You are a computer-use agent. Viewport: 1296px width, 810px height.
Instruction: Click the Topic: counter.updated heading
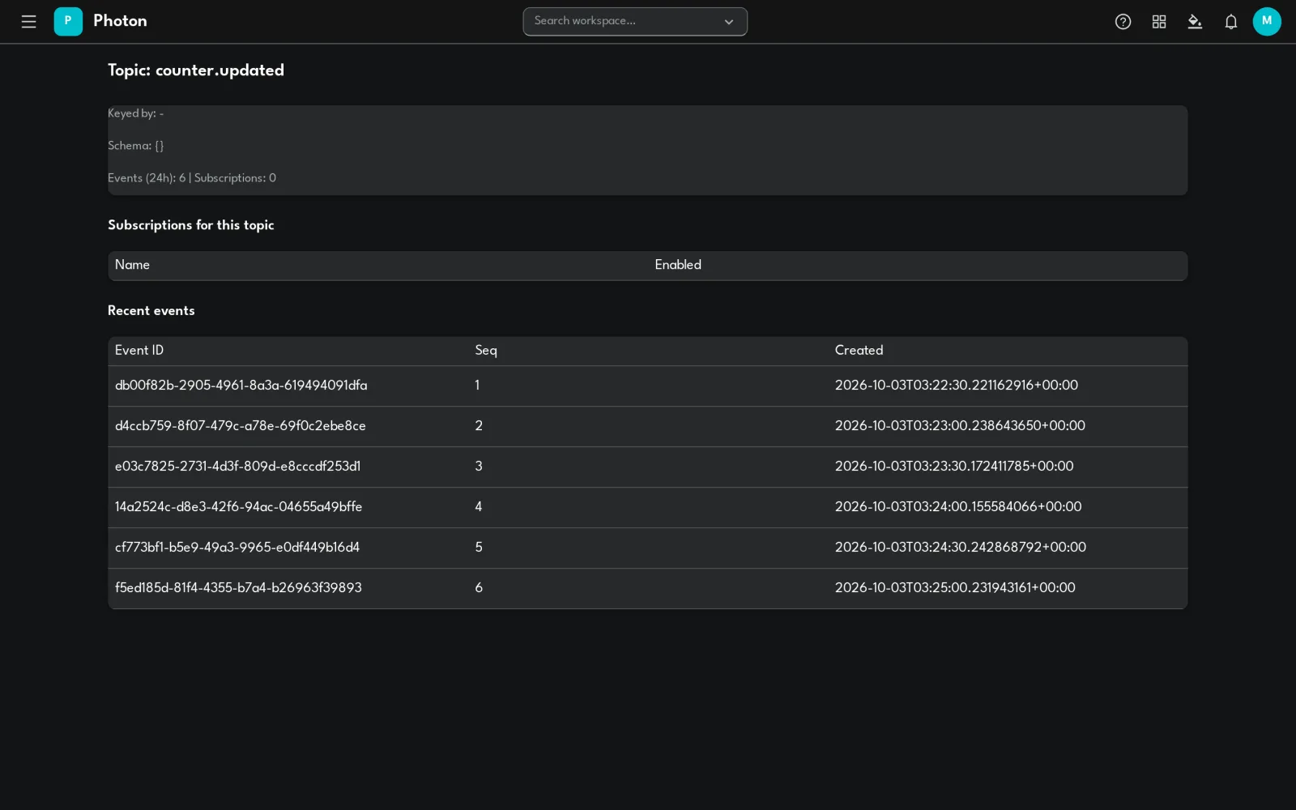pyautogui.click(x=196, y=70)
